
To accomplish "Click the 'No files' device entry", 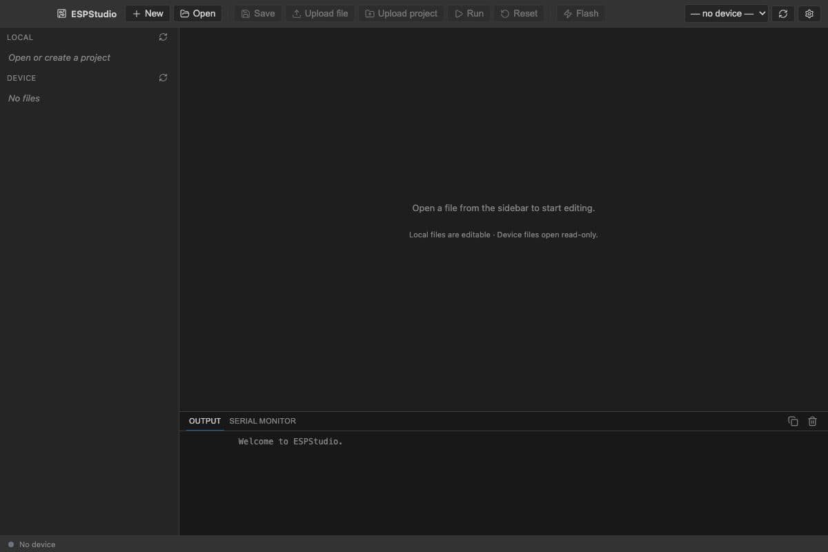I will 24,99.
